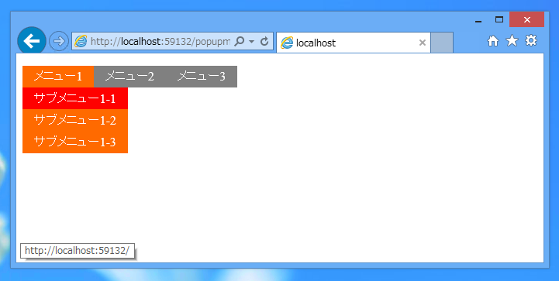Close the Internet Explorer window
Screen dimensions: 559x281
point(527,19)
